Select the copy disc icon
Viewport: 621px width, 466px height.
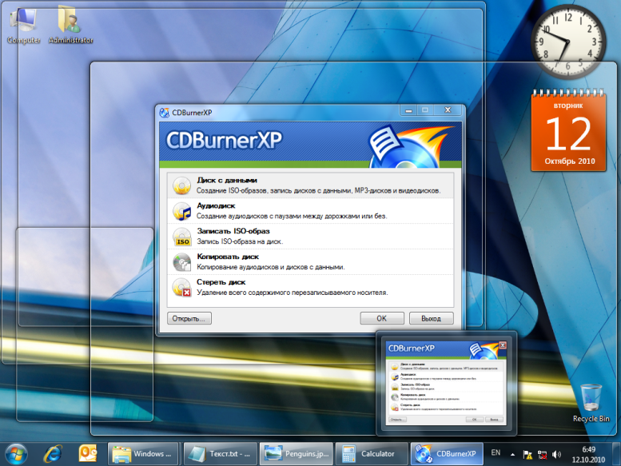tap(181, 262)
